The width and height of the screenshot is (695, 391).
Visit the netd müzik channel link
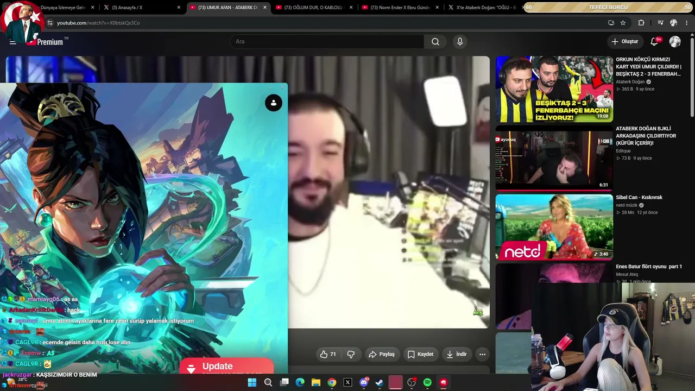click(627, 206)
